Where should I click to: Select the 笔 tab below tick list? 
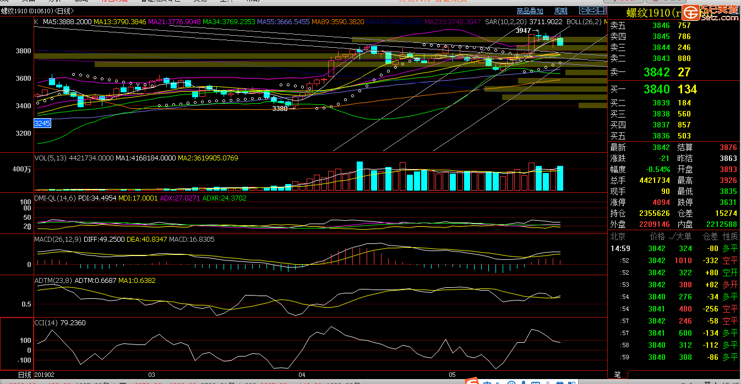click(617, 375)
